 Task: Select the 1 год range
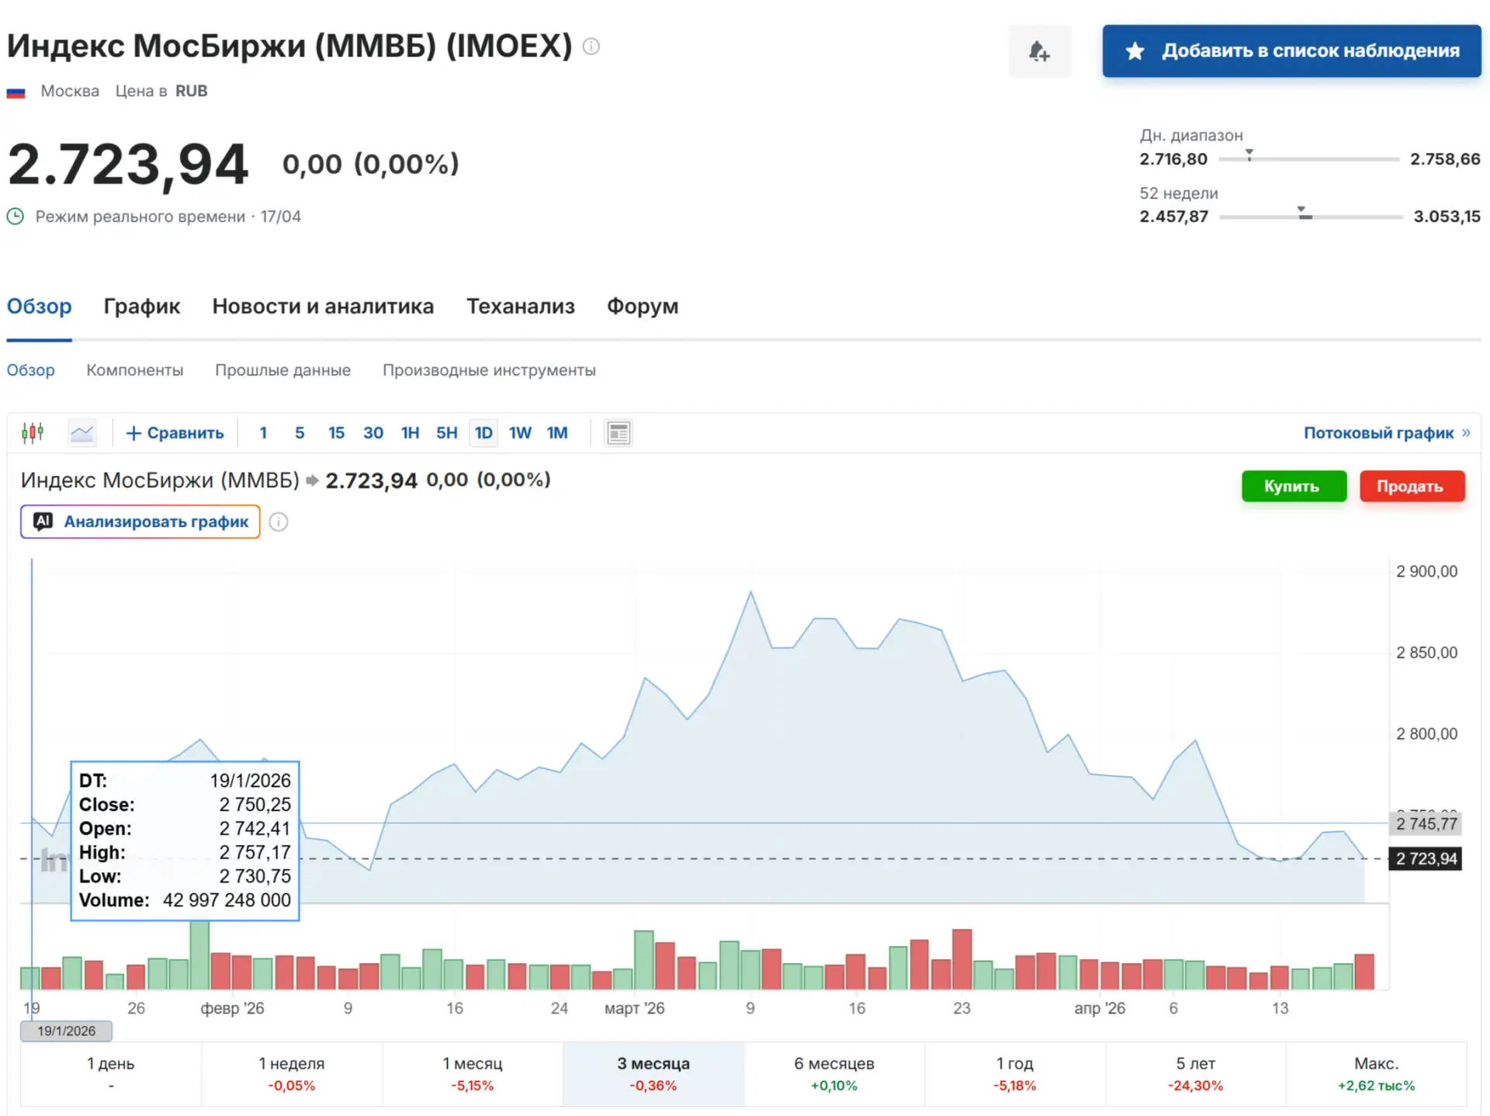tap(1015, 1074)
